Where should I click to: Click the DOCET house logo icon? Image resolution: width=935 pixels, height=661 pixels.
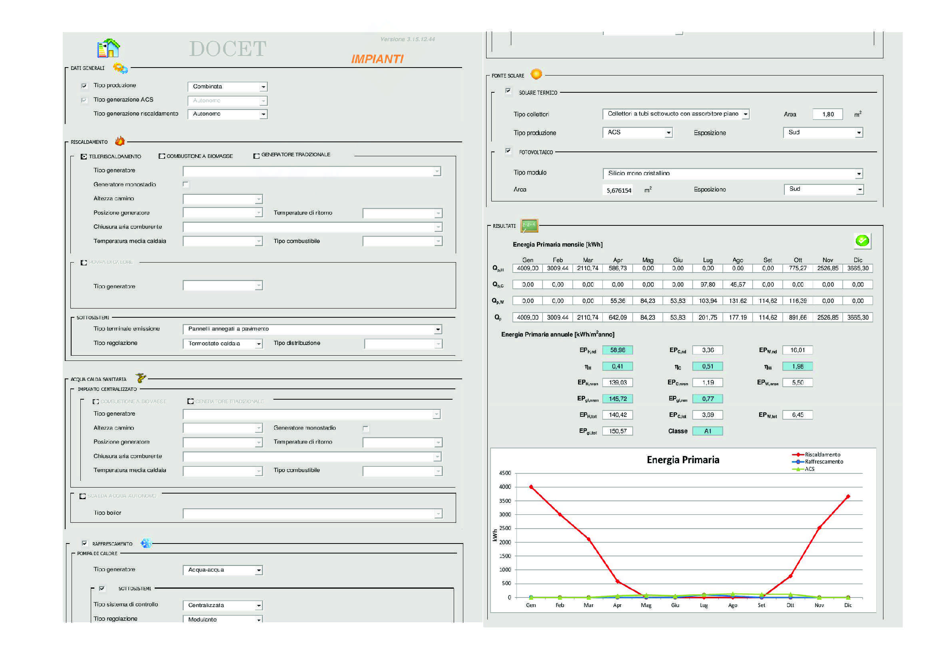point(108,48)
